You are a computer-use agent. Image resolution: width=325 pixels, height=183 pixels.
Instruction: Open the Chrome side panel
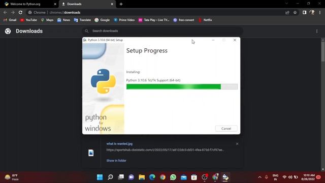point(304,12)
